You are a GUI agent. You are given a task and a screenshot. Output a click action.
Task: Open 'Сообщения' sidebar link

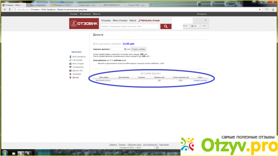tap(78, 67)
